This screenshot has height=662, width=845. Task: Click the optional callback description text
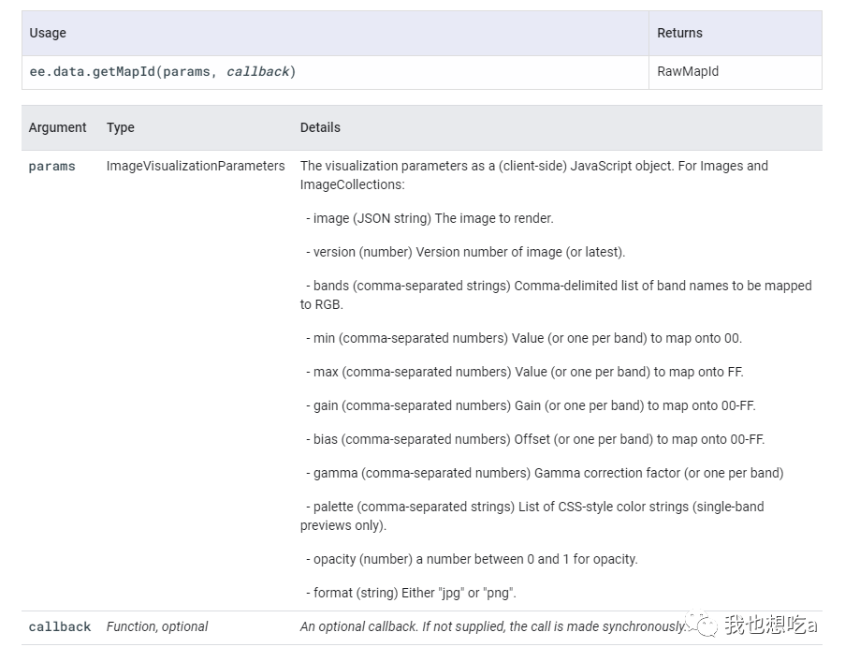click(x=492, y=626)
